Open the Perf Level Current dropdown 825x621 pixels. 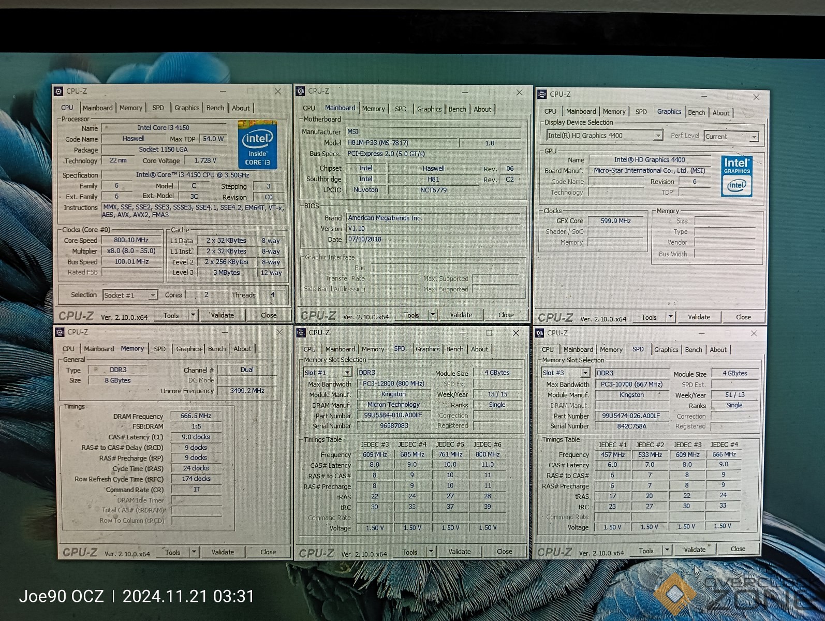pos(754,137)
